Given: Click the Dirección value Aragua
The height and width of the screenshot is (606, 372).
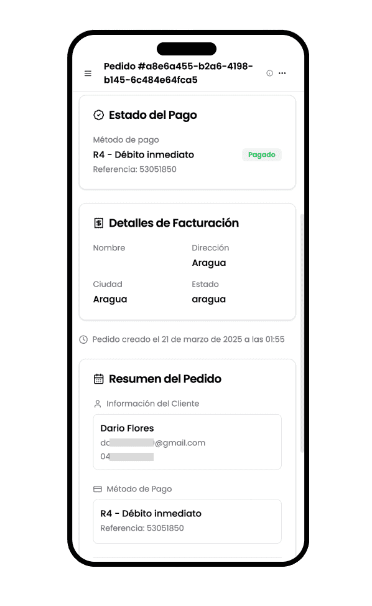Looking at the screenshot, I should click(x=209, y=263).
